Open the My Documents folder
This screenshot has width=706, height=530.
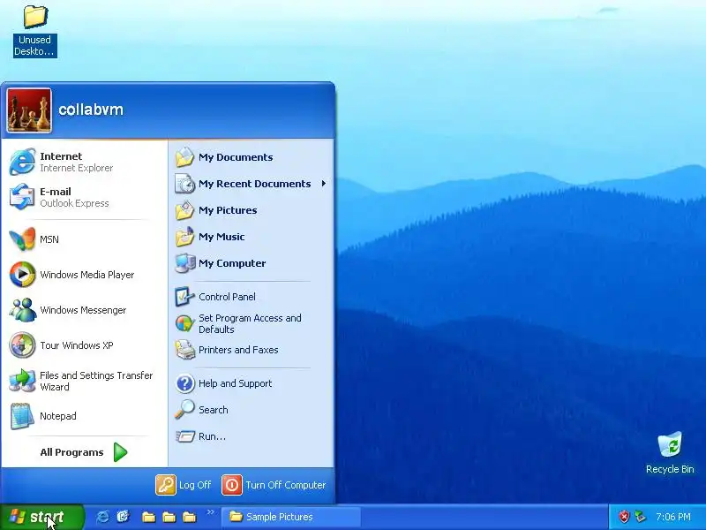point(252,157)
